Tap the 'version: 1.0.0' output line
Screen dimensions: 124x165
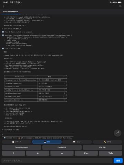coord(13,42)
